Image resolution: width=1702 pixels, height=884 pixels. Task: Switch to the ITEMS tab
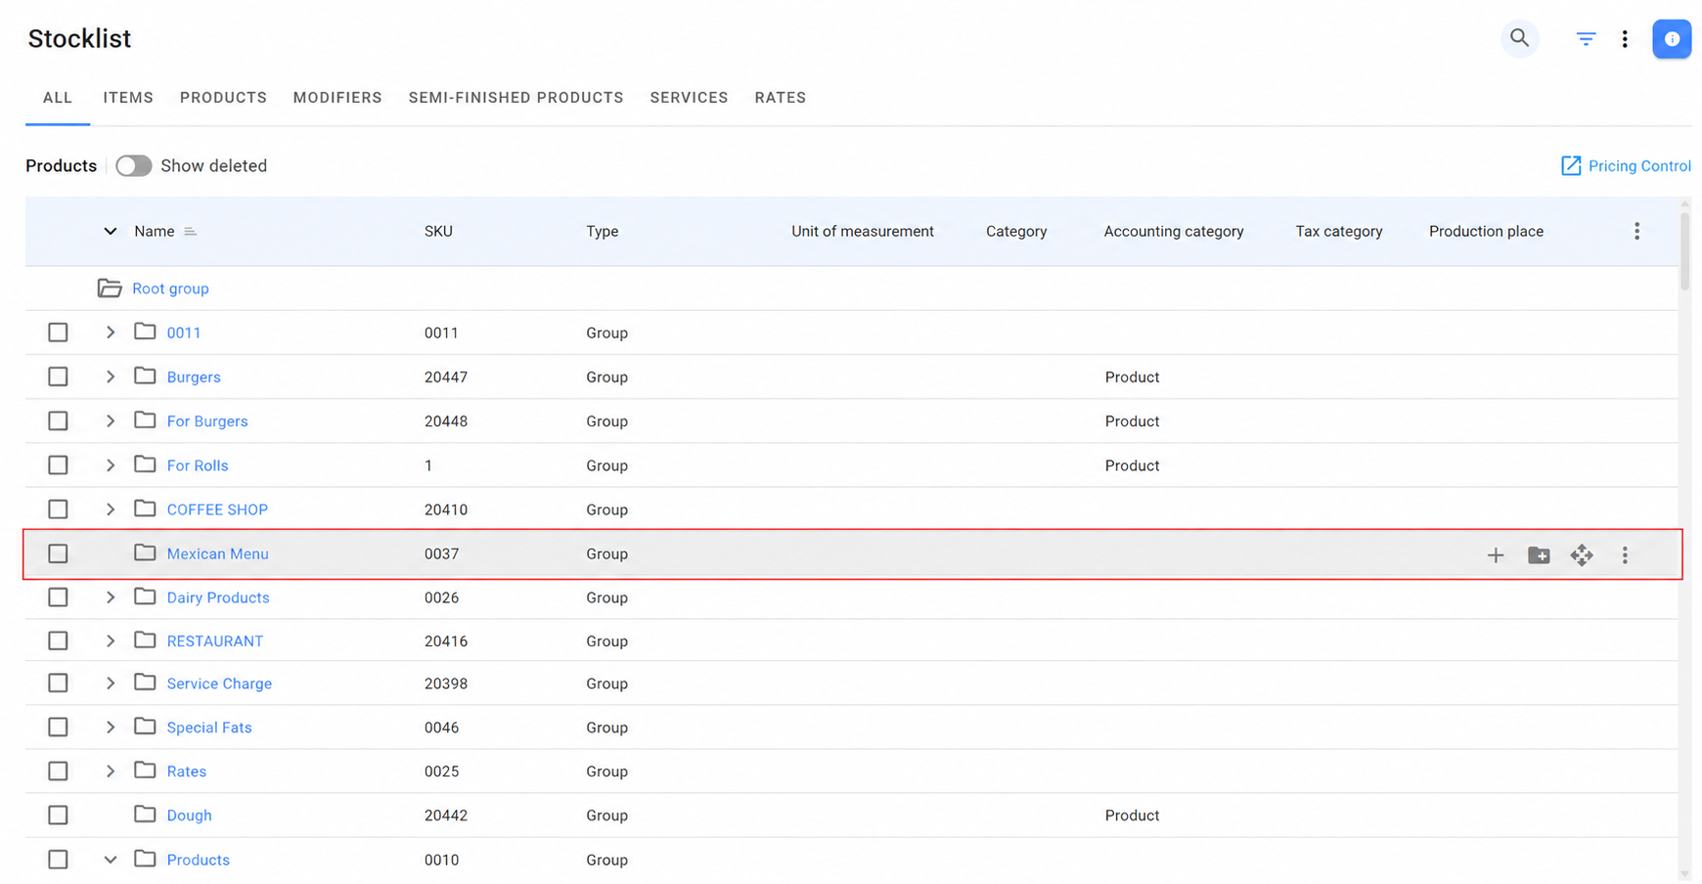pyautogui.click(x=128, y=98)
